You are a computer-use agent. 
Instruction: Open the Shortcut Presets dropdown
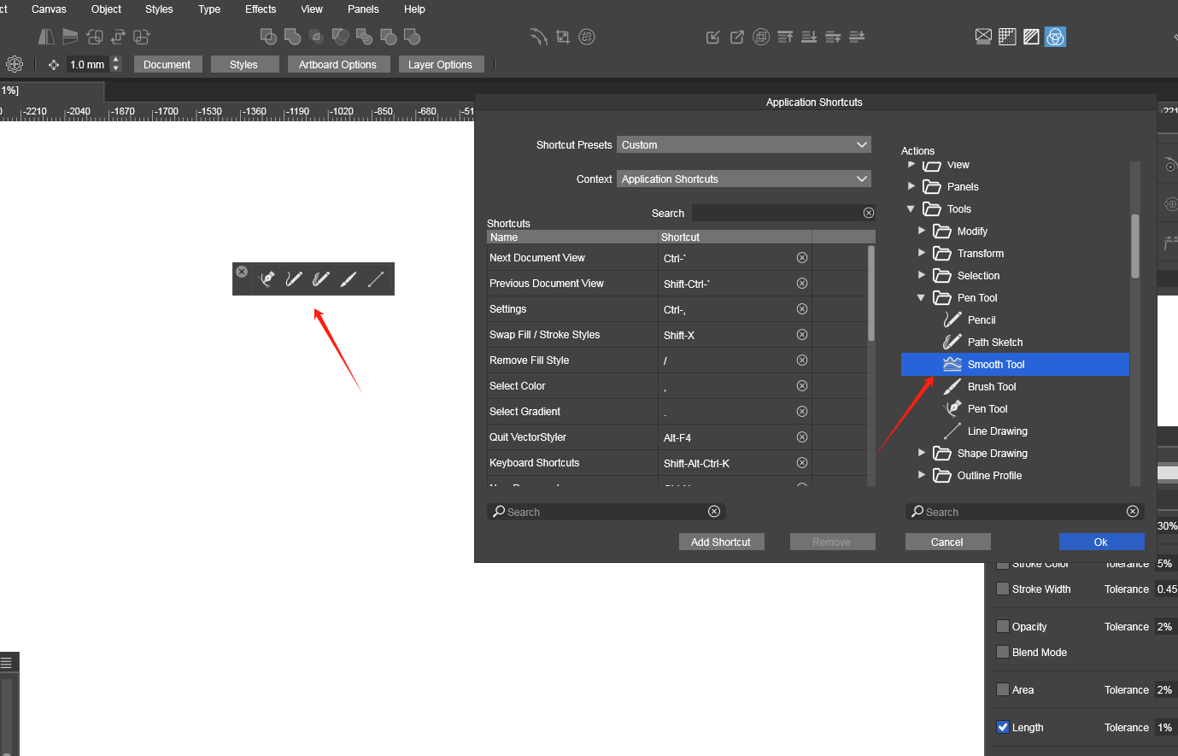(x=743, y=145)
